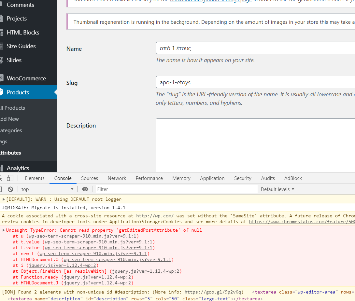355x301 pixels.
Task: Toggle device toolbar icon in DevTools
Action: point(10,178)
